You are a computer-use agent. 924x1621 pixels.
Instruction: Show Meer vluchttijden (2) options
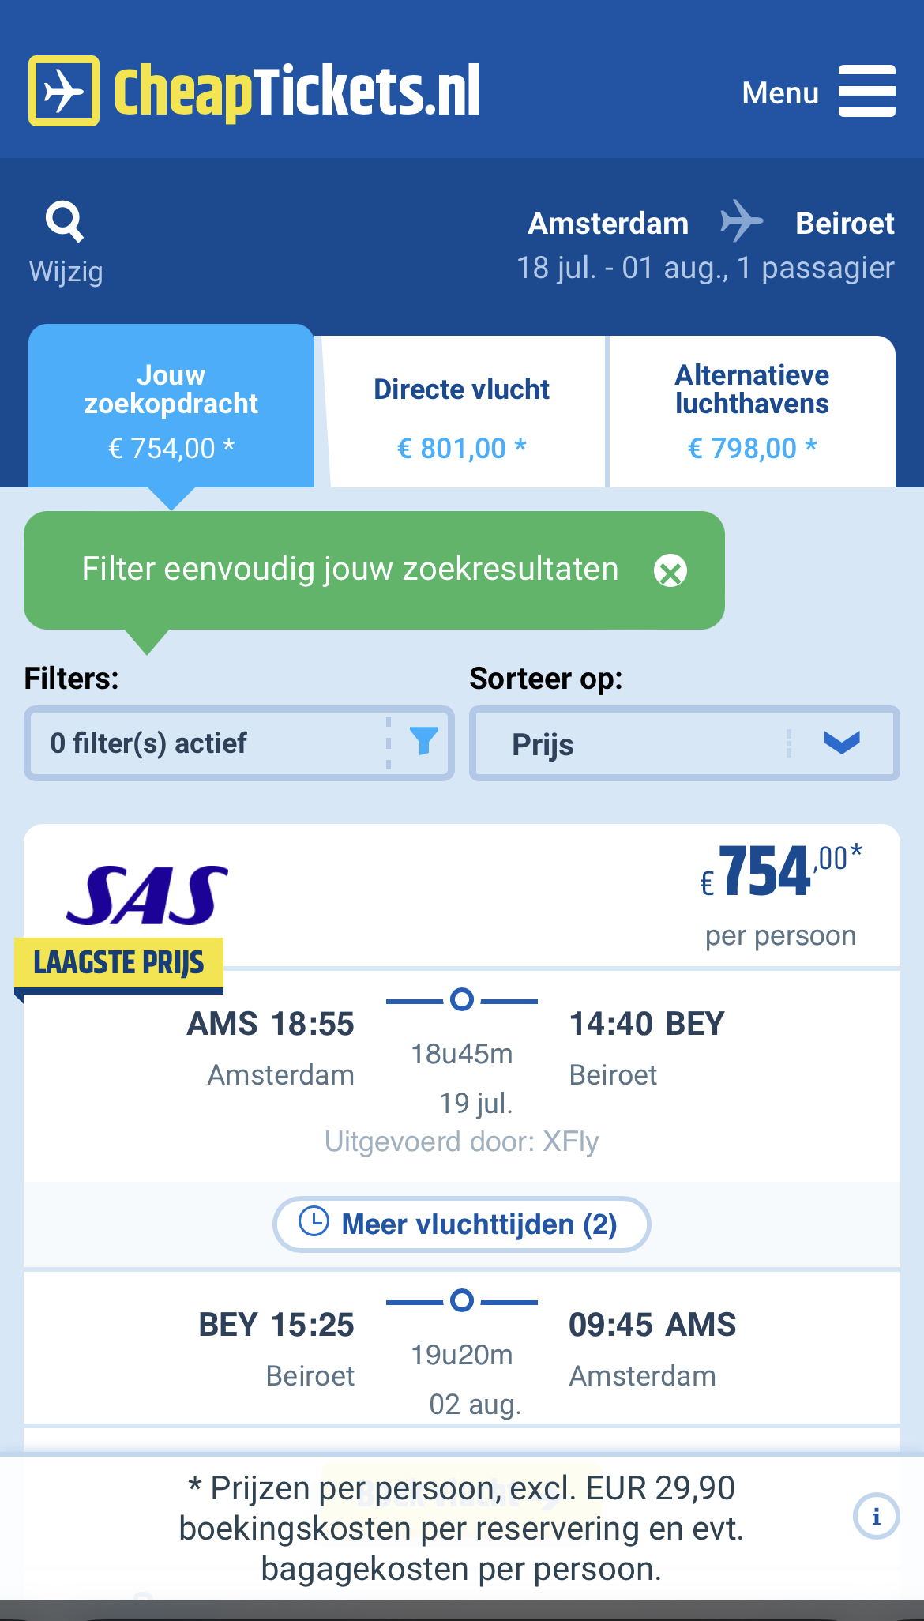pyautogui.click(x=462, y=1224)
